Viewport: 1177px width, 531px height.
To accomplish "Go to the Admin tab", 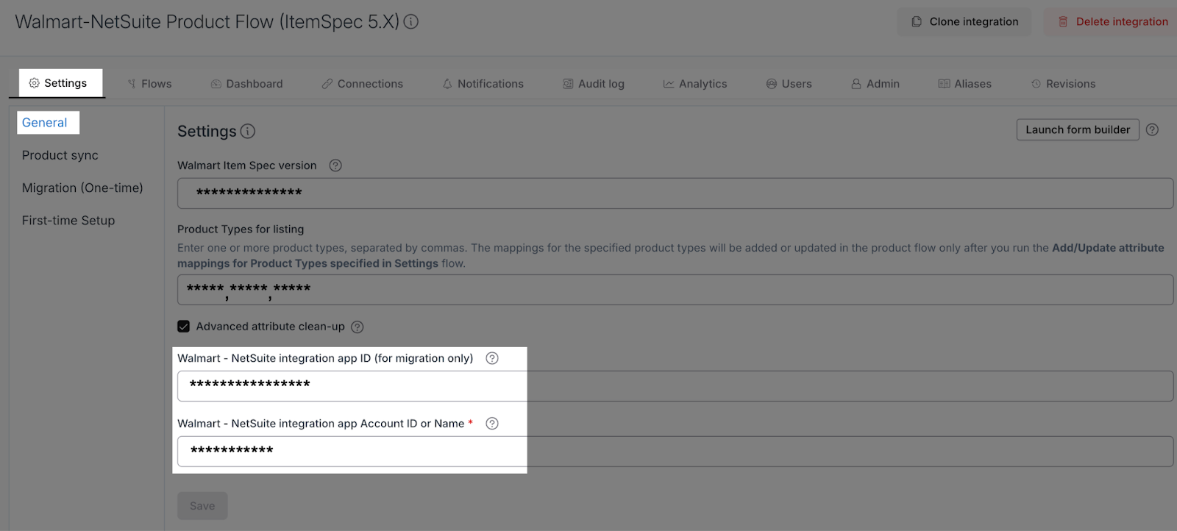I will (875, 84).
